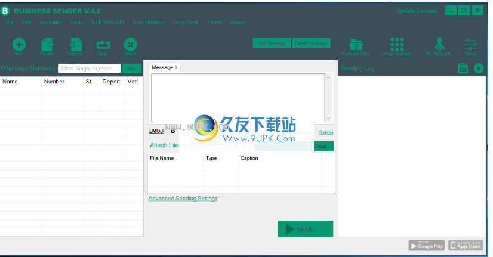
Task: Click inside the message text area
Action: pyautogui.click(x=238, y=98)
